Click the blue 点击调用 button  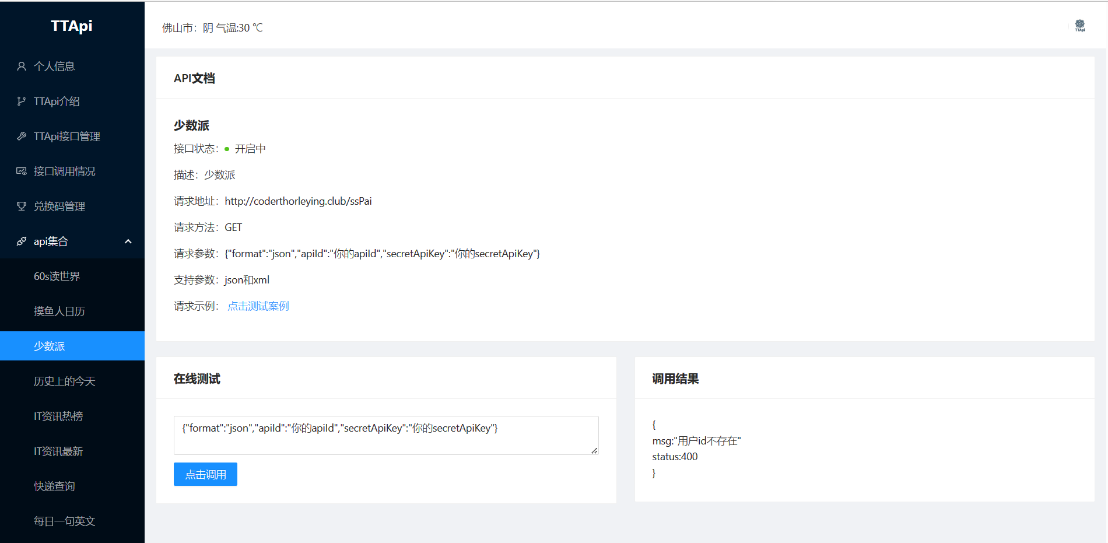click(205, 474)
